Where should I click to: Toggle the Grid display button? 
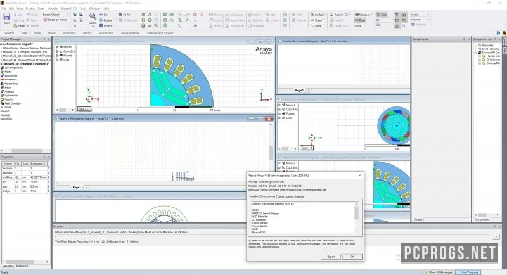coord(382,15)
